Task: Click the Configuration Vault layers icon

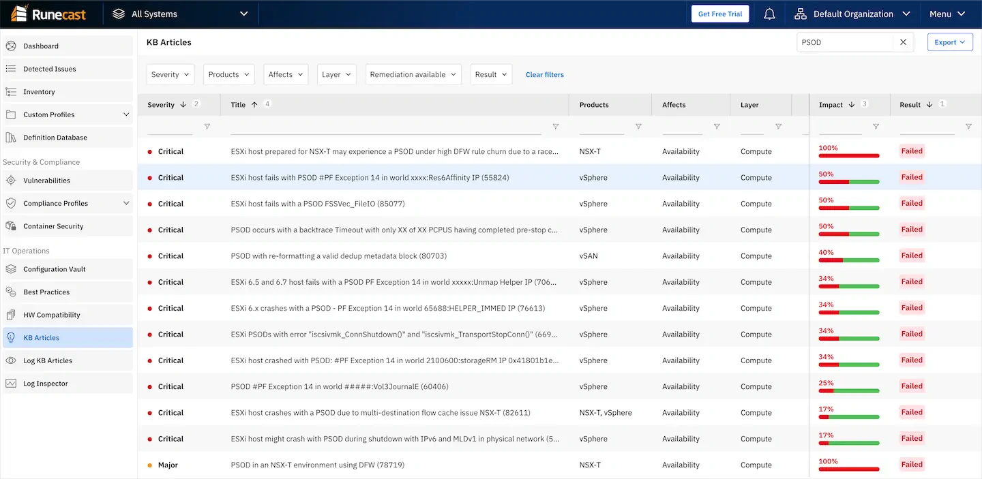Action: point(11,269)
